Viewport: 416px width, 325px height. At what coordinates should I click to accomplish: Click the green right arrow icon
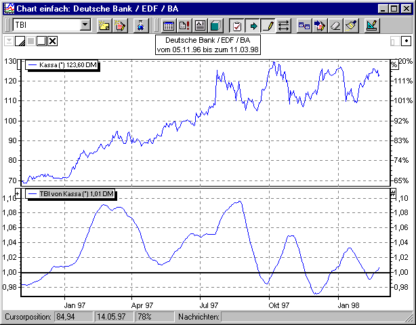[x=253, y=26]
